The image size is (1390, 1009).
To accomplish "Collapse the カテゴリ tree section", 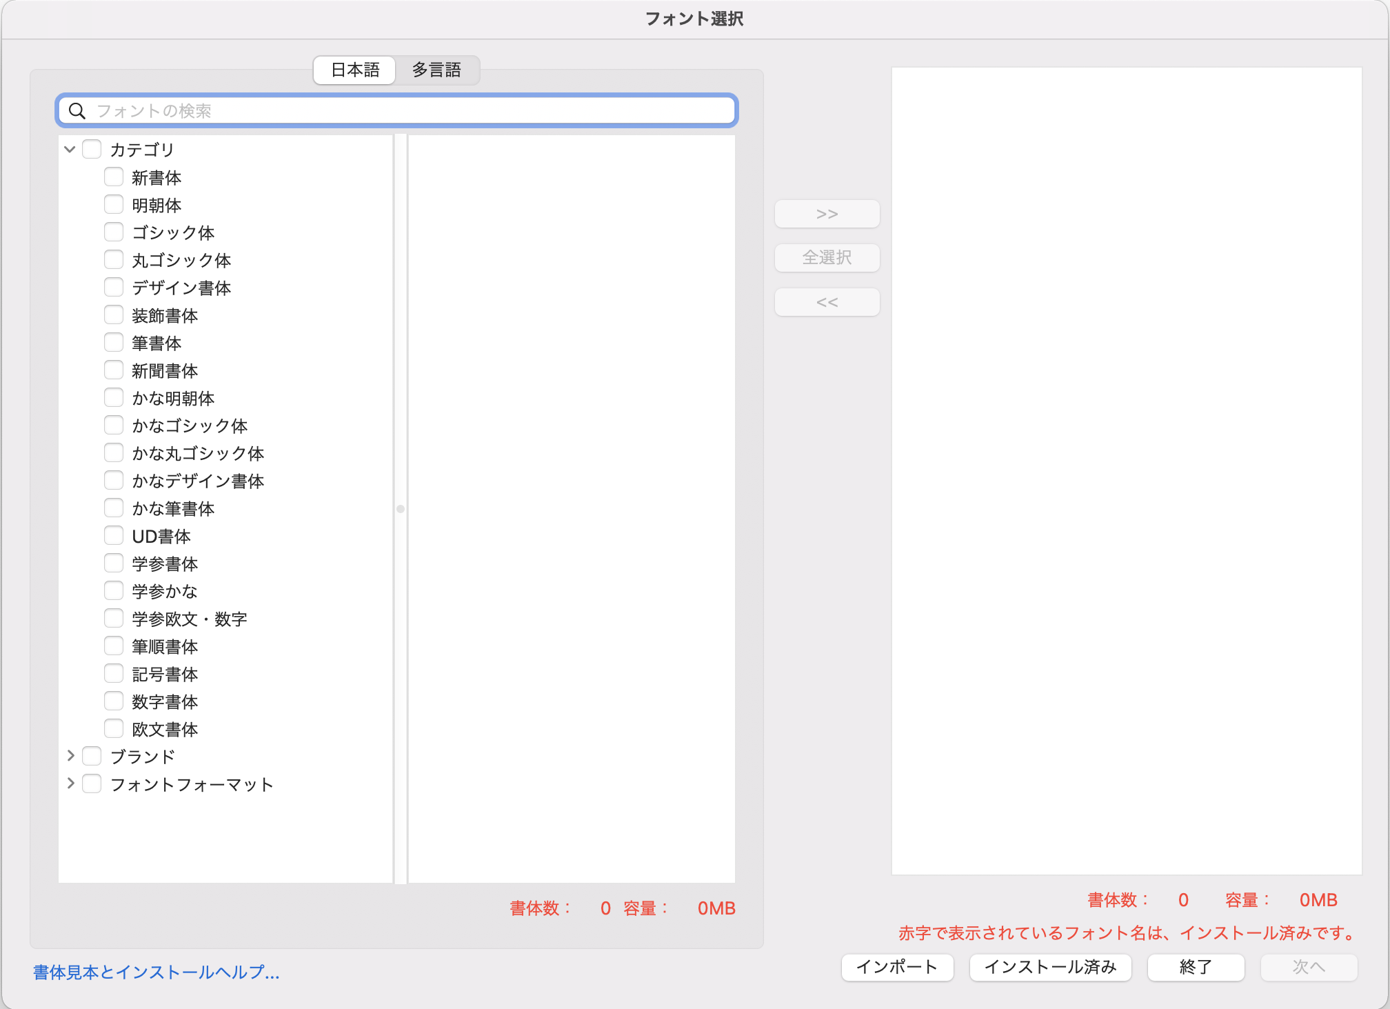I will (x=70, y=150).
